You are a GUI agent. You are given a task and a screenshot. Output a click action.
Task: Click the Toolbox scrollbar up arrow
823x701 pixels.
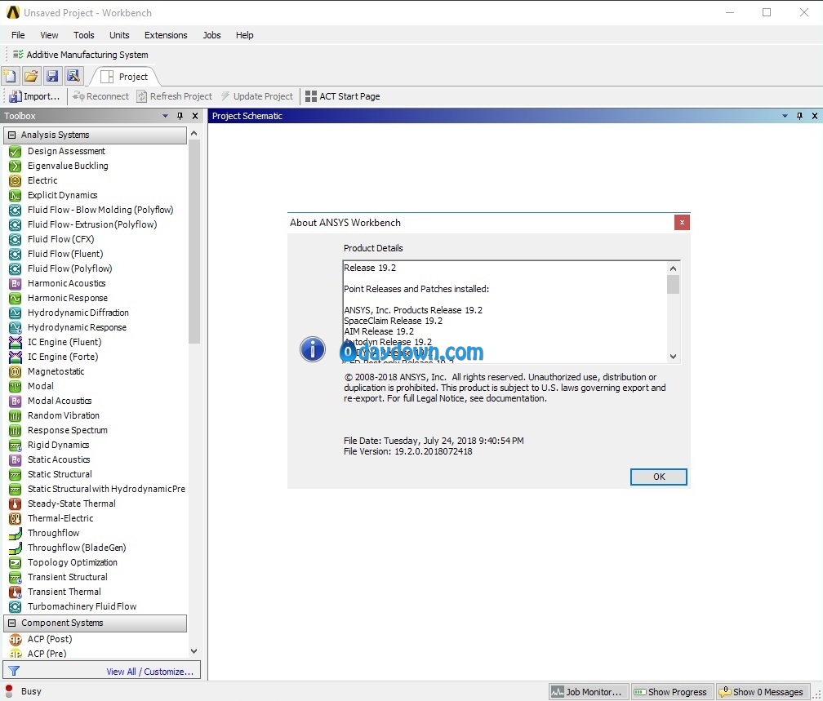click(x=194, y=134)
